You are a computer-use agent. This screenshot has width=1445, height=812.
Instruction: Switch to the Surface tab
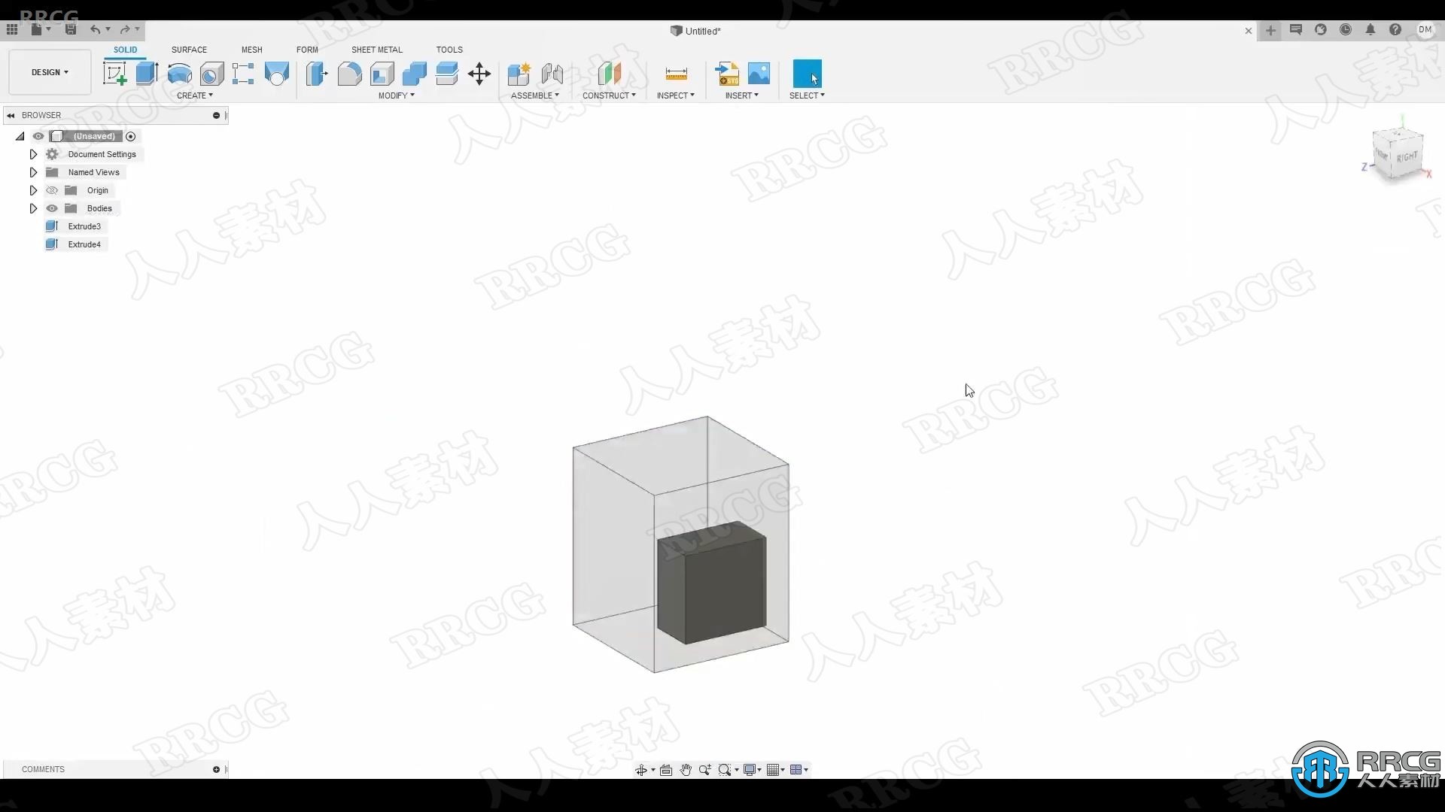189,50
